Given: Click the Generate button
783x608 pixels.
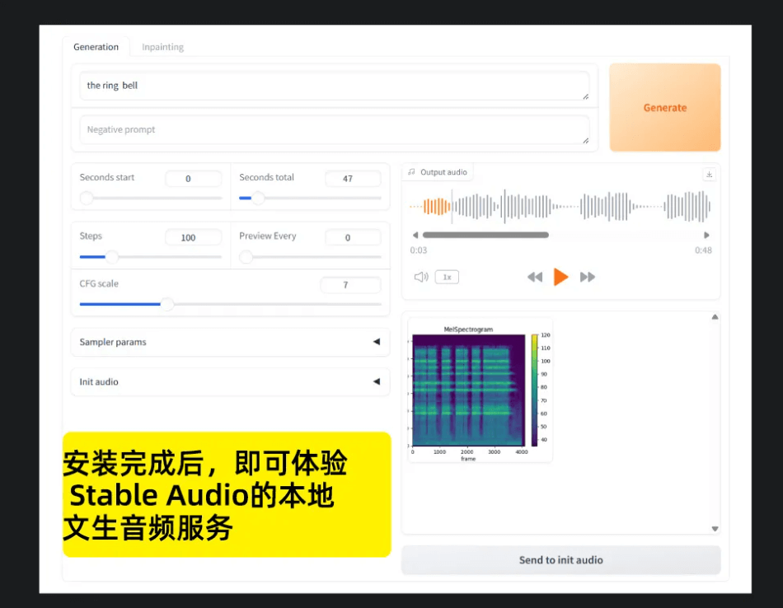Looking at the screenshot, I should pyautogui.click(x=664, y=107).
